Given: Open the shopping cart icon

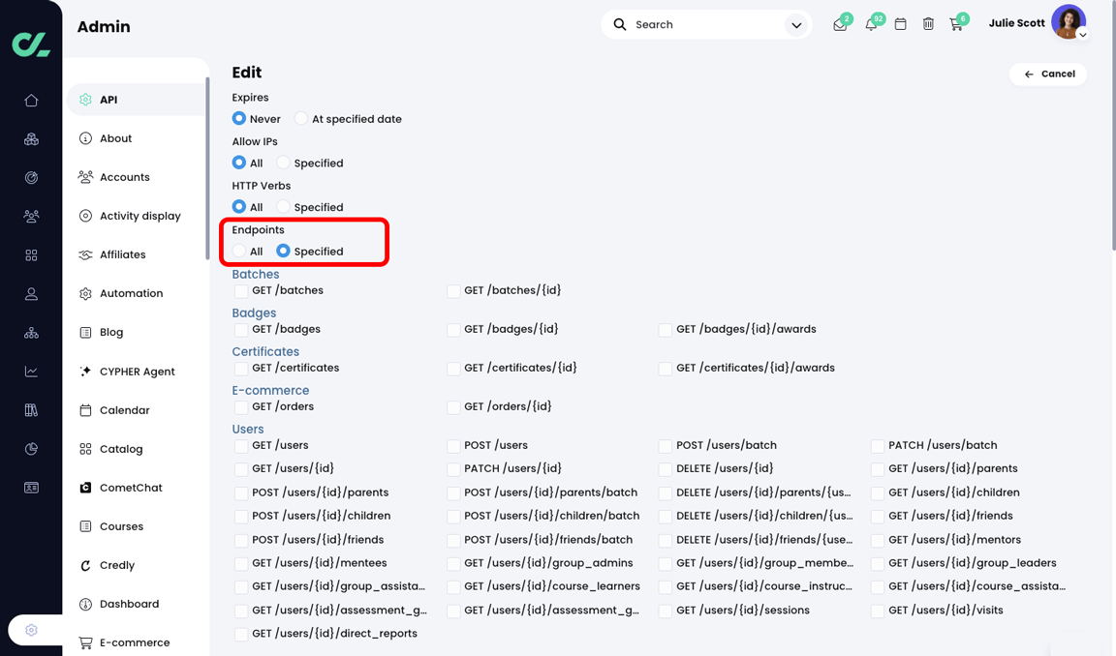Looking at the screenshot, I should pyautogui.click(x=957, y=23).
